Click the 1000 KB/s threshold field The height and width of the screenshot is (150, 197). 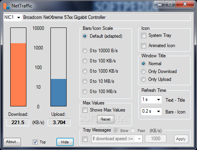[x=156, y=139]
